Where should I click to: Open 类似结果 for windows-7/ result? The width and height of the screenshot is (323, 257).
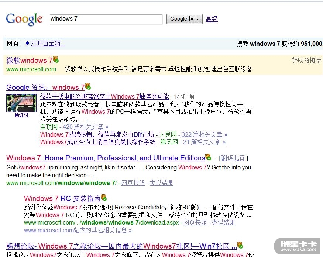coord(162,183)
